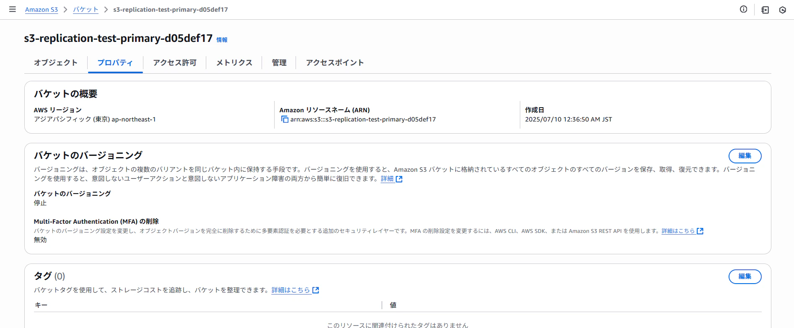Switch to the オブジェクト tab

(x=56, y=62)
